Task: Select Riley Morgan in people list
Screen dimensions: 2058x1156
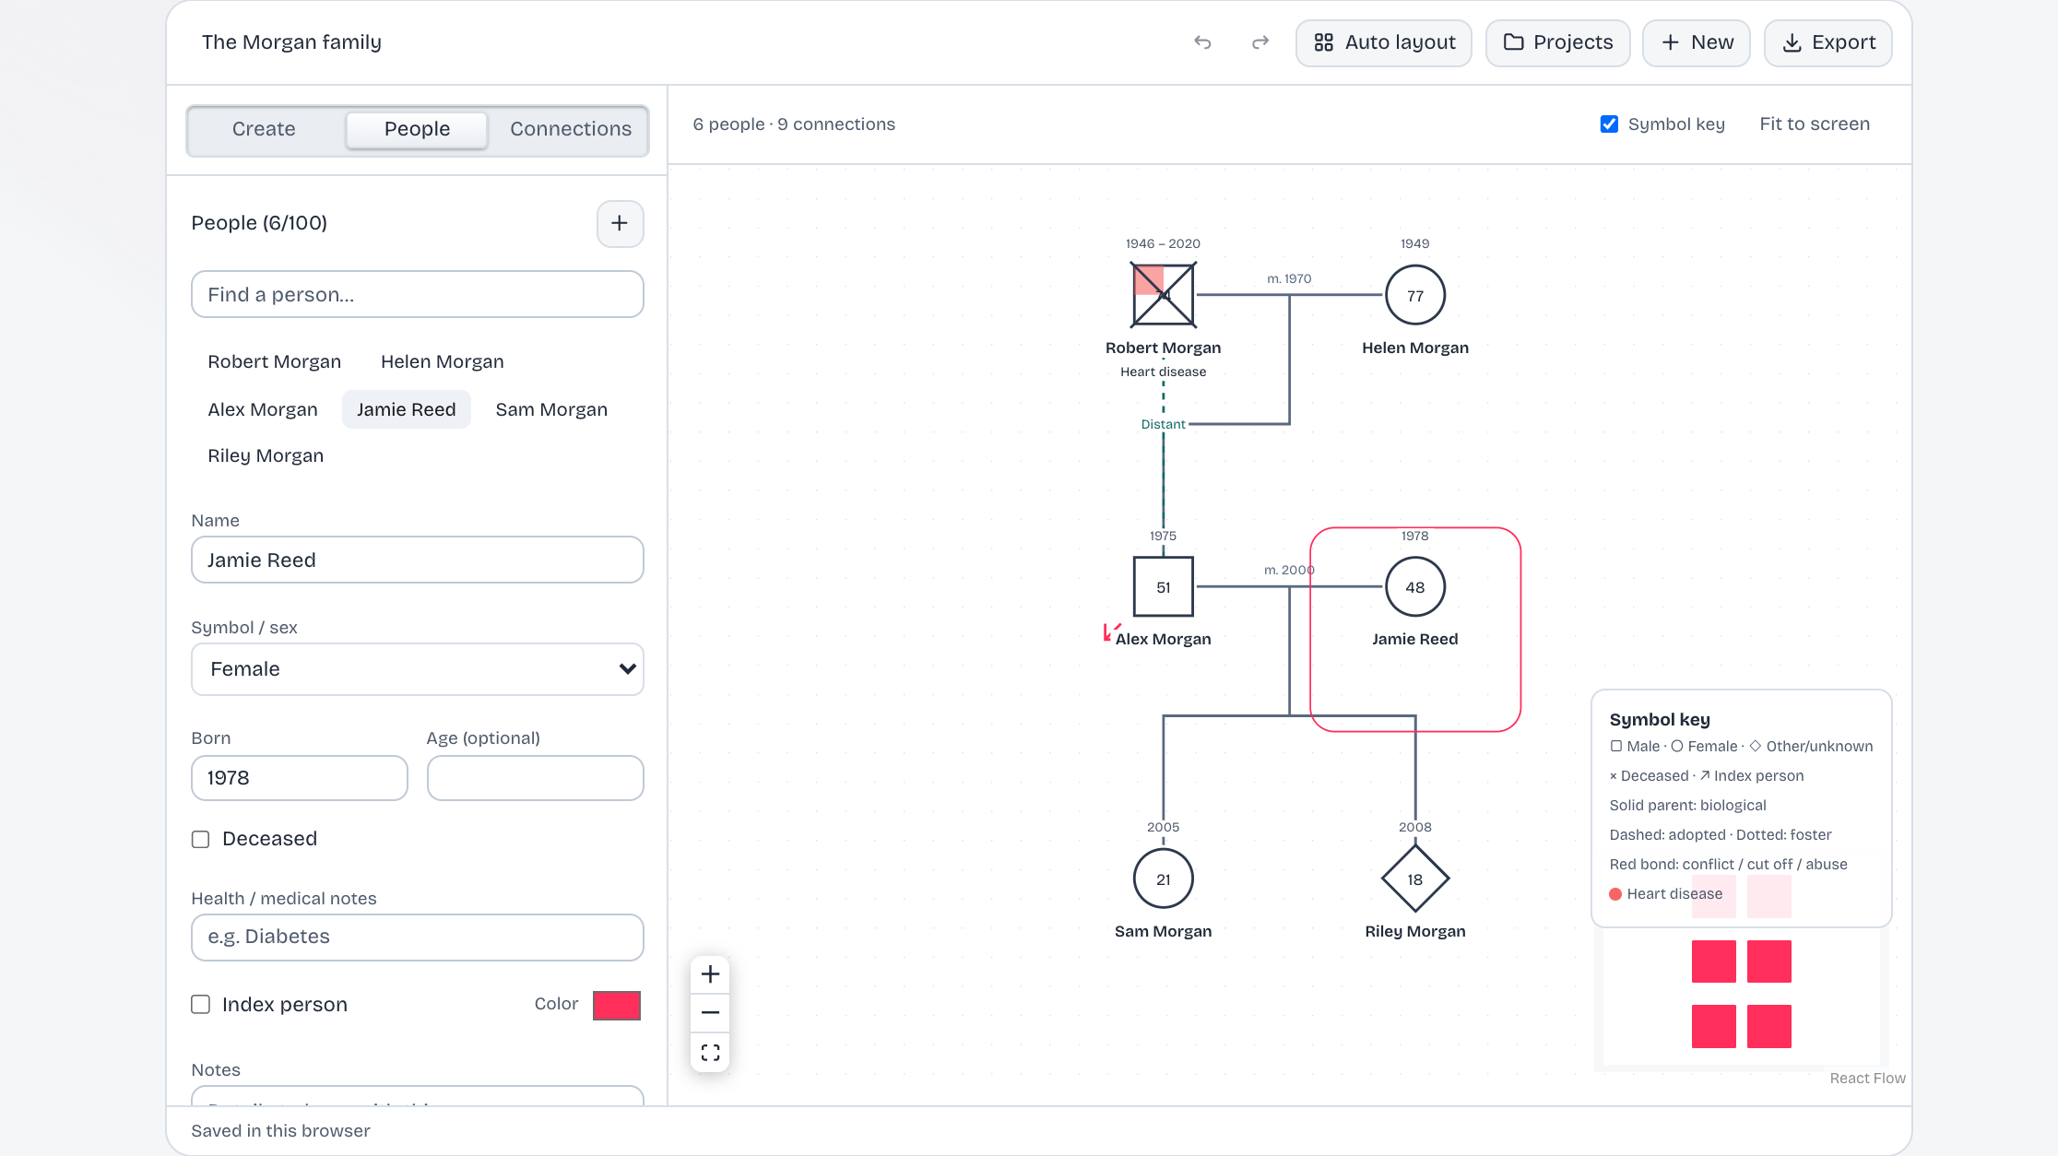Action: tap(266, 455)
